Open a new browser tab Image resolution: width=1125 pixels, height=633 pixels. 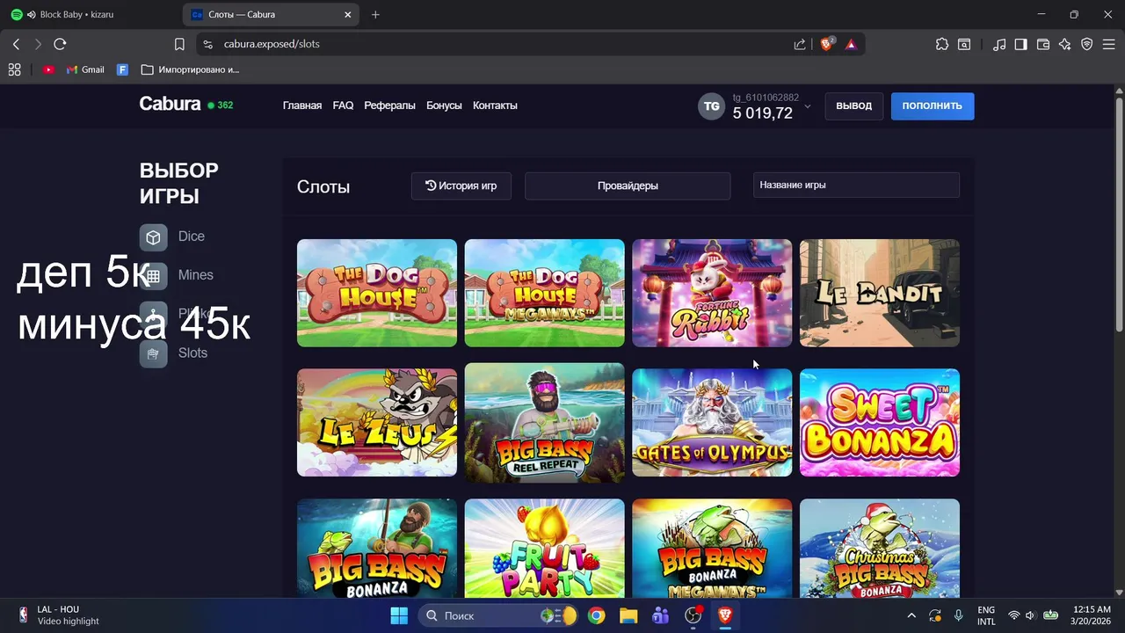click(375, 14)
